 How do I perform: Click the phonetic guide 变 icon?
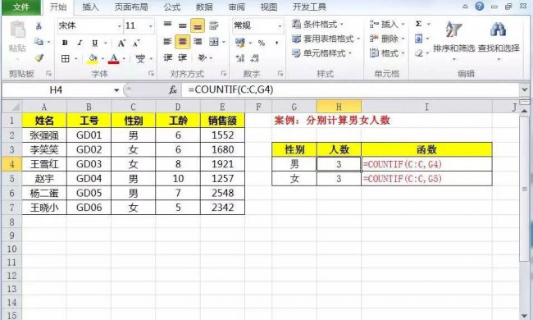[140, 59]
